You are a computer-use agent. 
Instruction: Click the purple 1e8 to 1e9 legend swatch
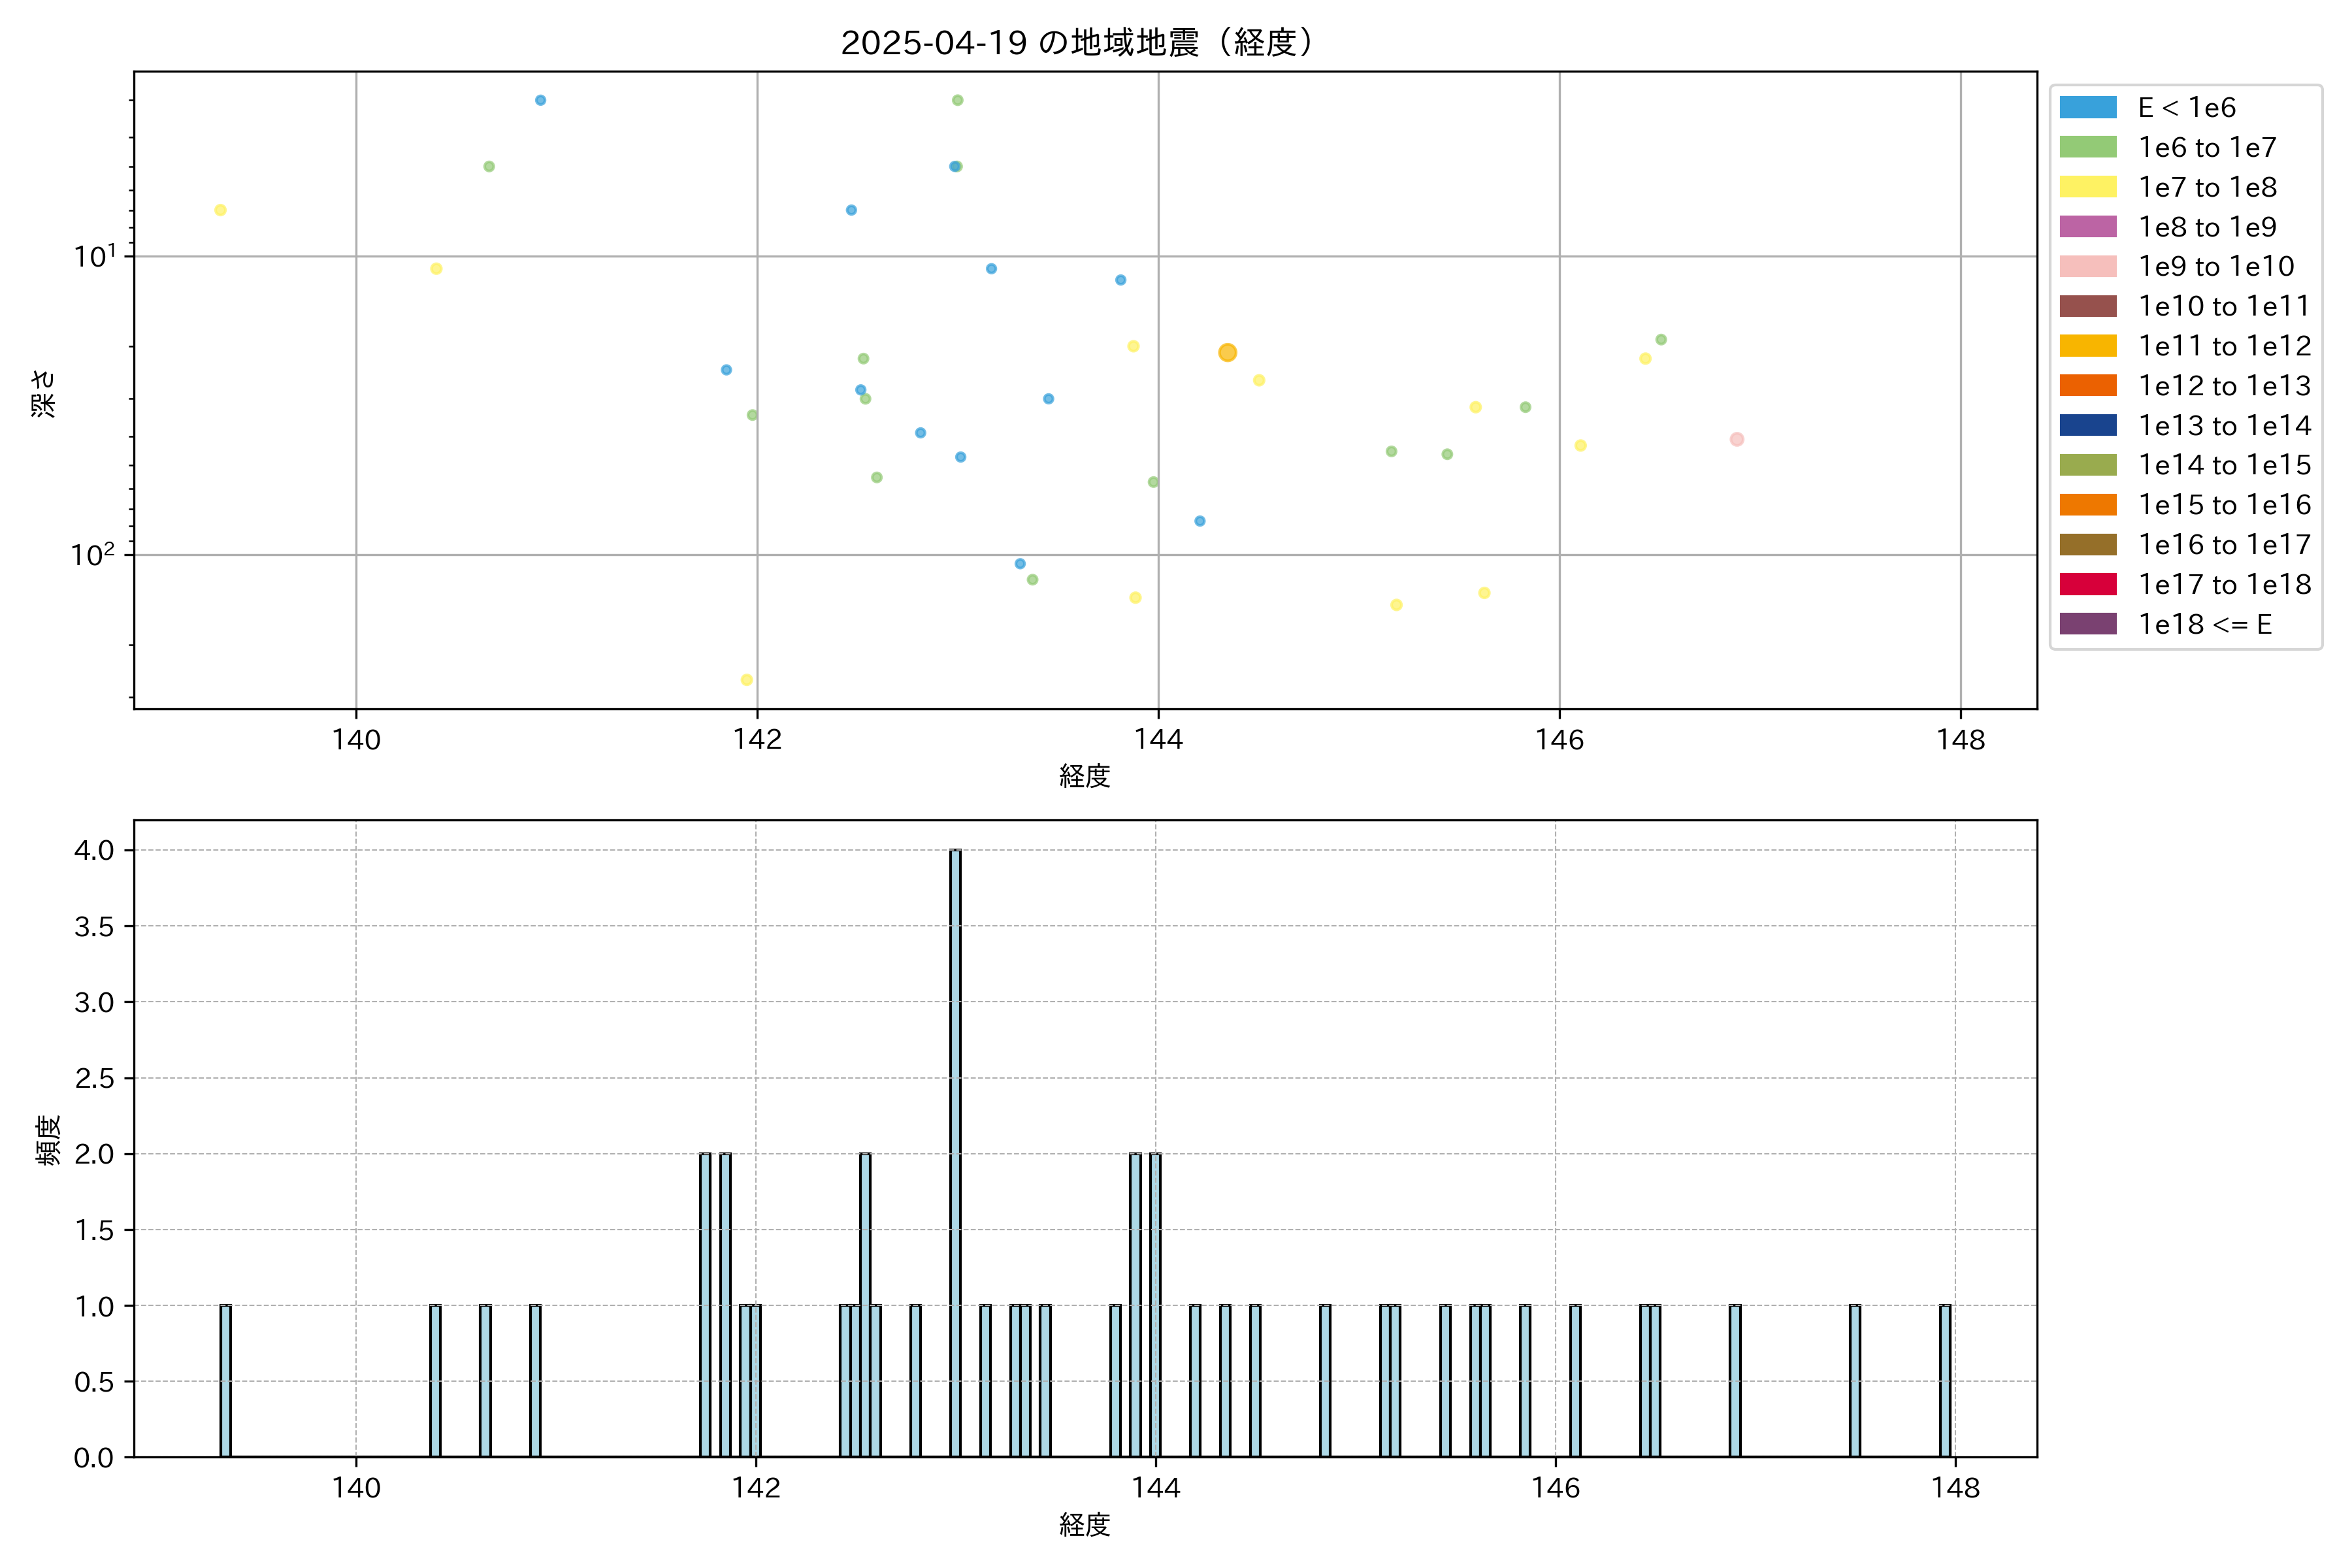click(x=2087, y=227)
